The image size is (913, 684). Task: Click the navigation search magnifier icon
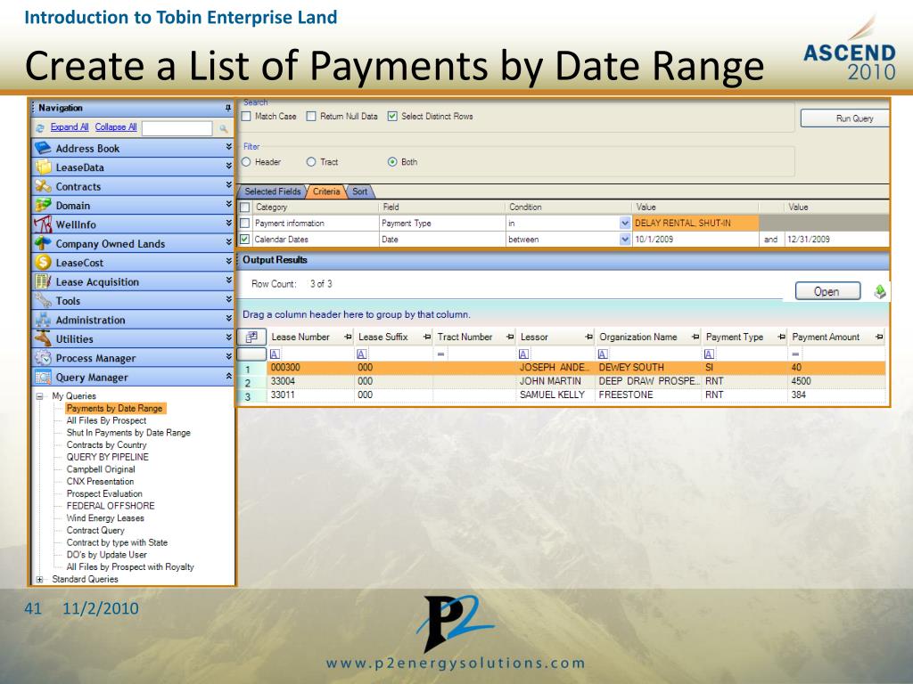coord(224,128)
